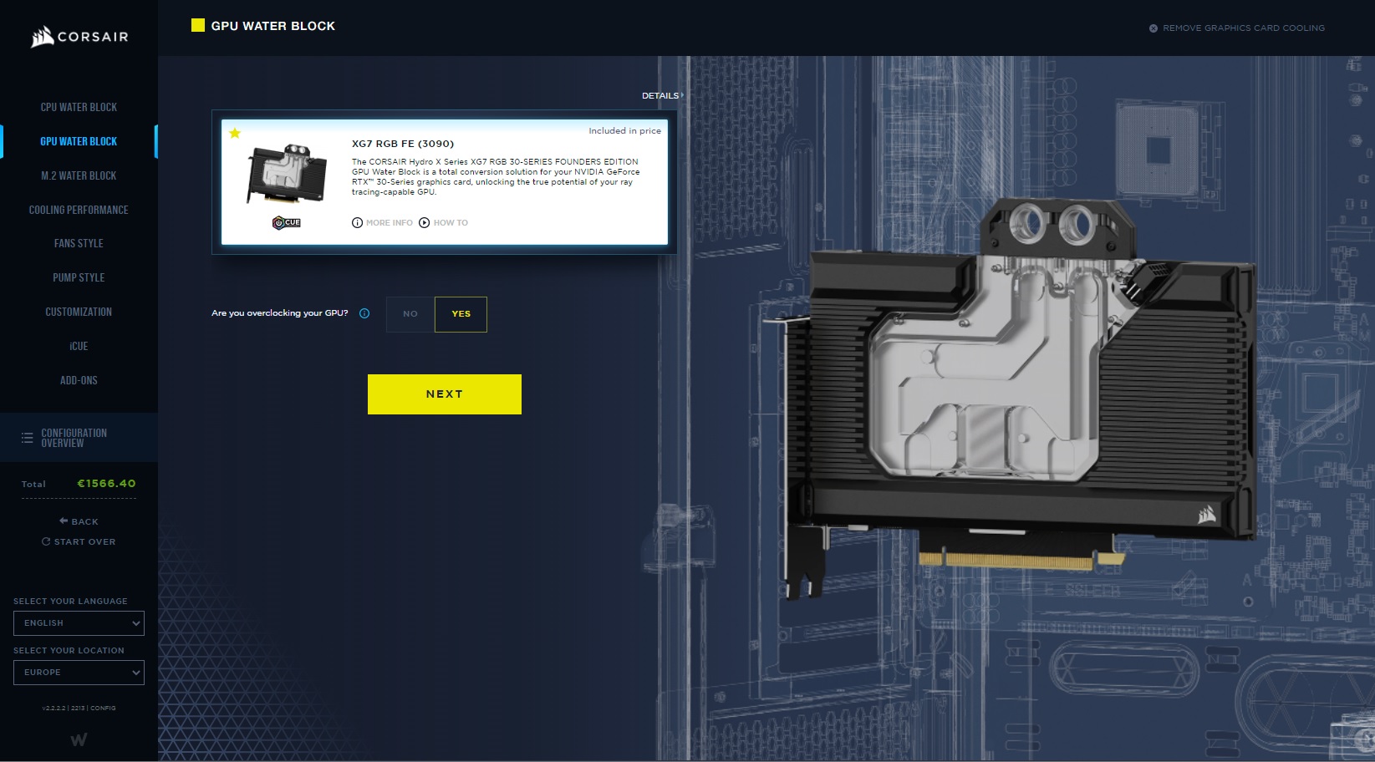Open Configuration Overview
The width and height of the screenshot is (1375, 762).
tap(79, 438)
